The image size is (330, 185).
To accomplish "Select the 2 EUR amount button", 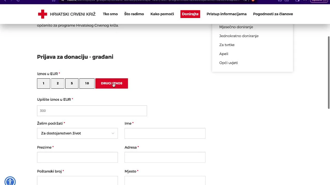I will [58, 84].
